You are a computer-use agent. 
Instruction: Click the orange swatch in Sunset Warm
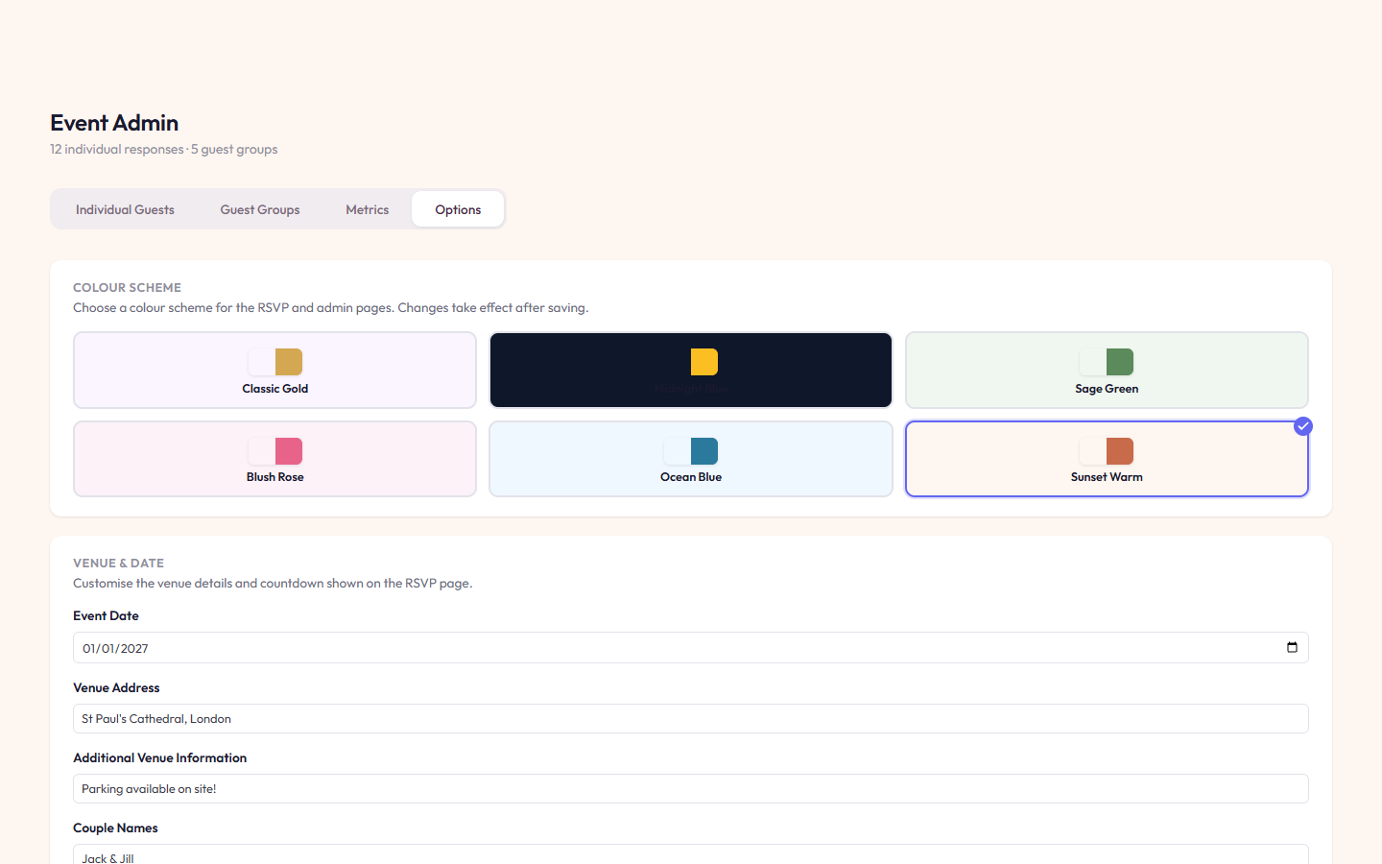point(1120,451)
